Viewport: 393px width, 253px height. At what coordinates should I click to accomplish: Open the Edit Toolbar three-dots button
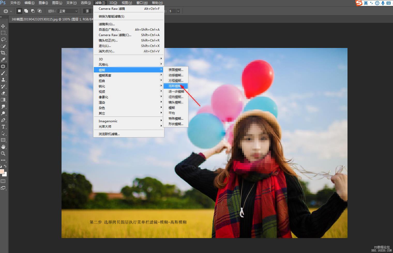pyautogui.click(x=3, y=160)
